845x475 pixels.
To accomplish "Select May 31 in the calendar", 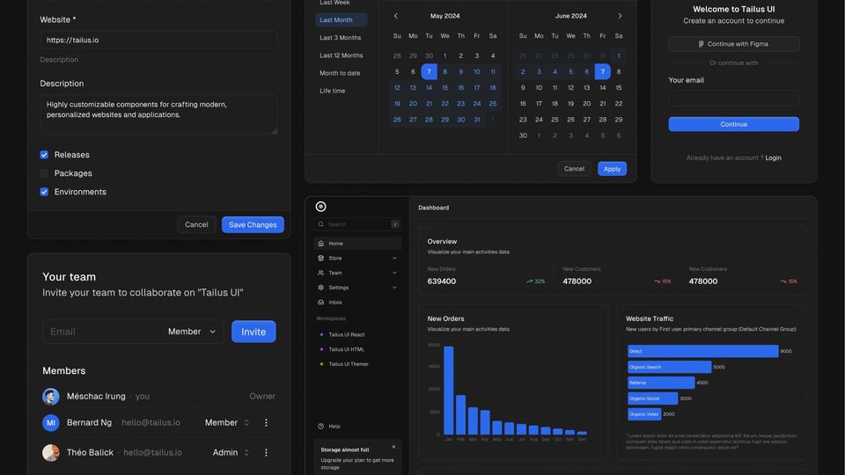I will (x=477, y=120).
